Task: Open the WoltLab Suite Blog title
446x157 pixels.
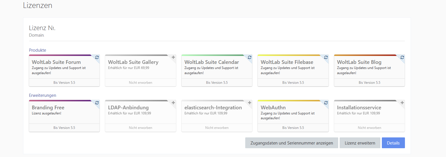Action: pyautogui.click(x=359, y=62)
